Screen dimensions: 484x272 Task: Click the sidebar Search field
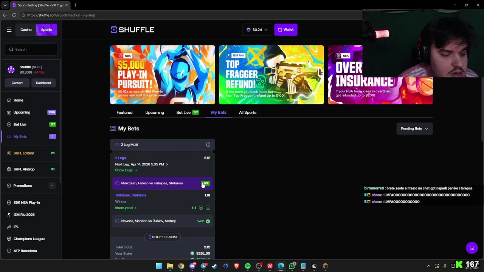[x=31, y=49]
